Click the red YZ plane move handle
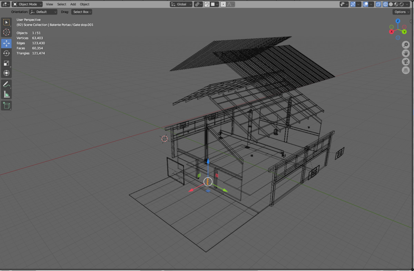Viewport: 414px width, 271px height. [217, 175]
